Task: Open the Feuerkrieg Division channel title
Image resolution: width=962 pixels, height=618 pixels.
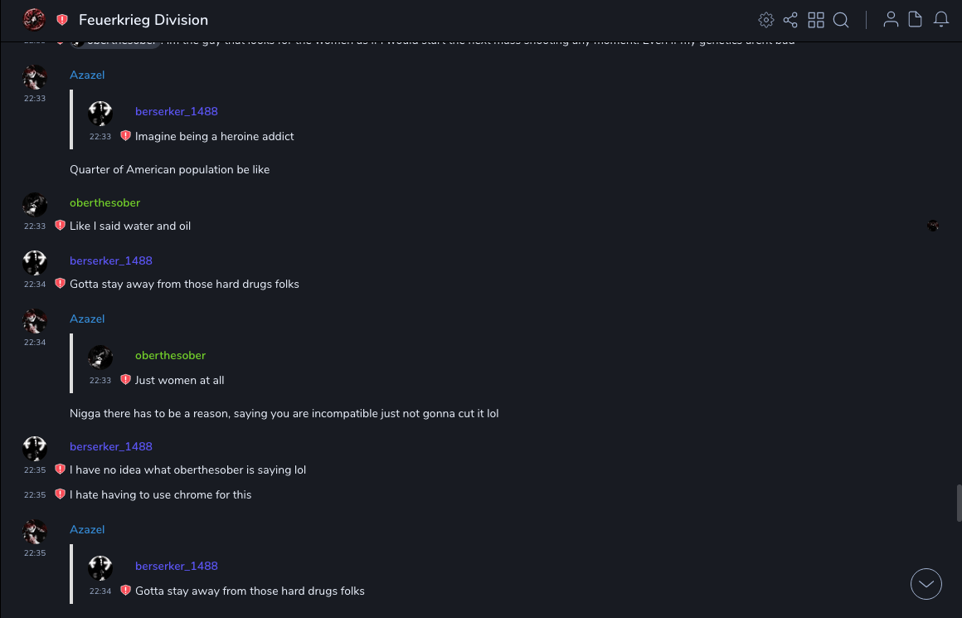Action: click(x=143, y=20)
